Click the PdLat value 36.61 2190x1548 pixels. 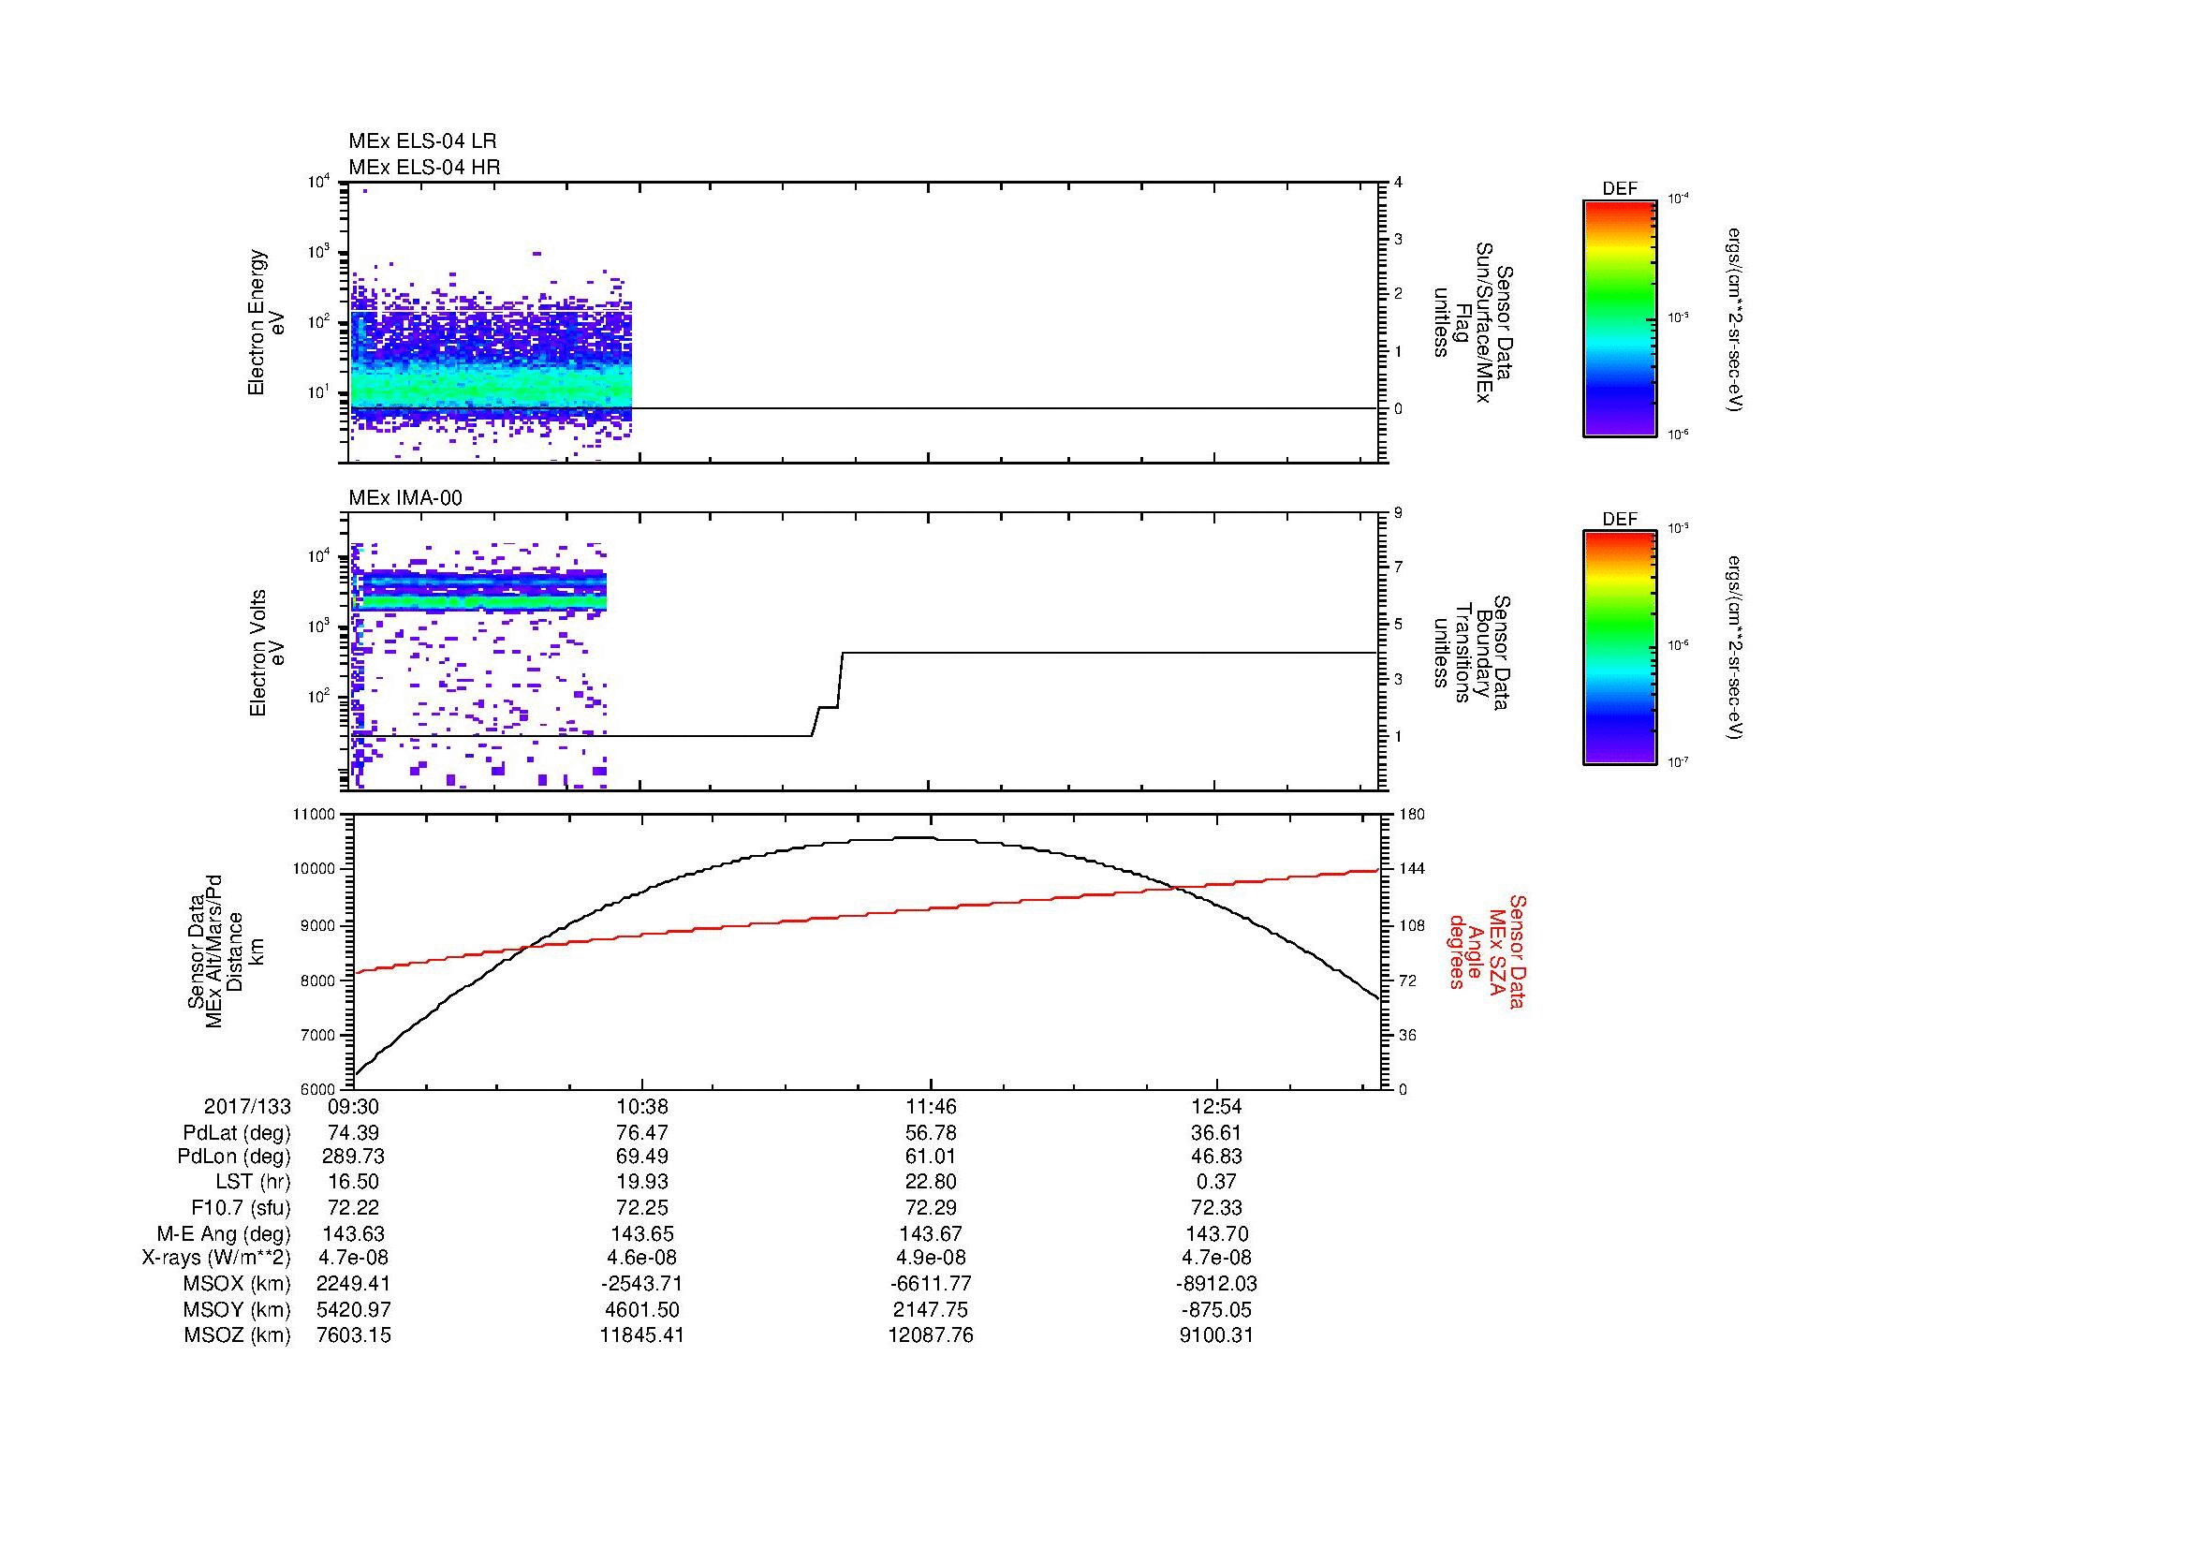pos(1217,1133)
